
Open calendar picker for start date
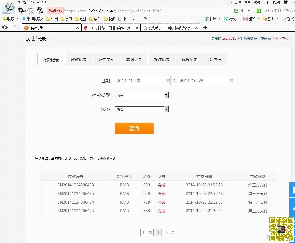(x=168, y=81)
